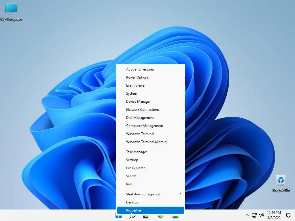
Task: Click the highlighted Properties entry
Action: (x=150, y=210)
